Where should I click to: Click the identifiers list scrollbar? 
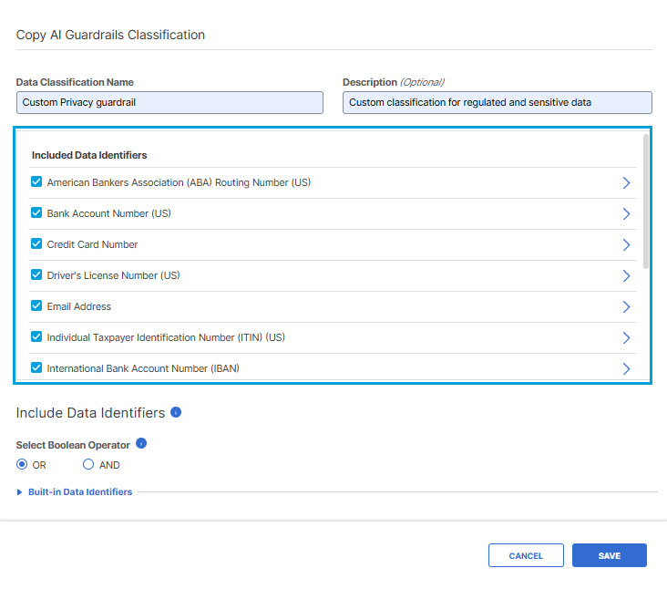[x=646, y=201]
